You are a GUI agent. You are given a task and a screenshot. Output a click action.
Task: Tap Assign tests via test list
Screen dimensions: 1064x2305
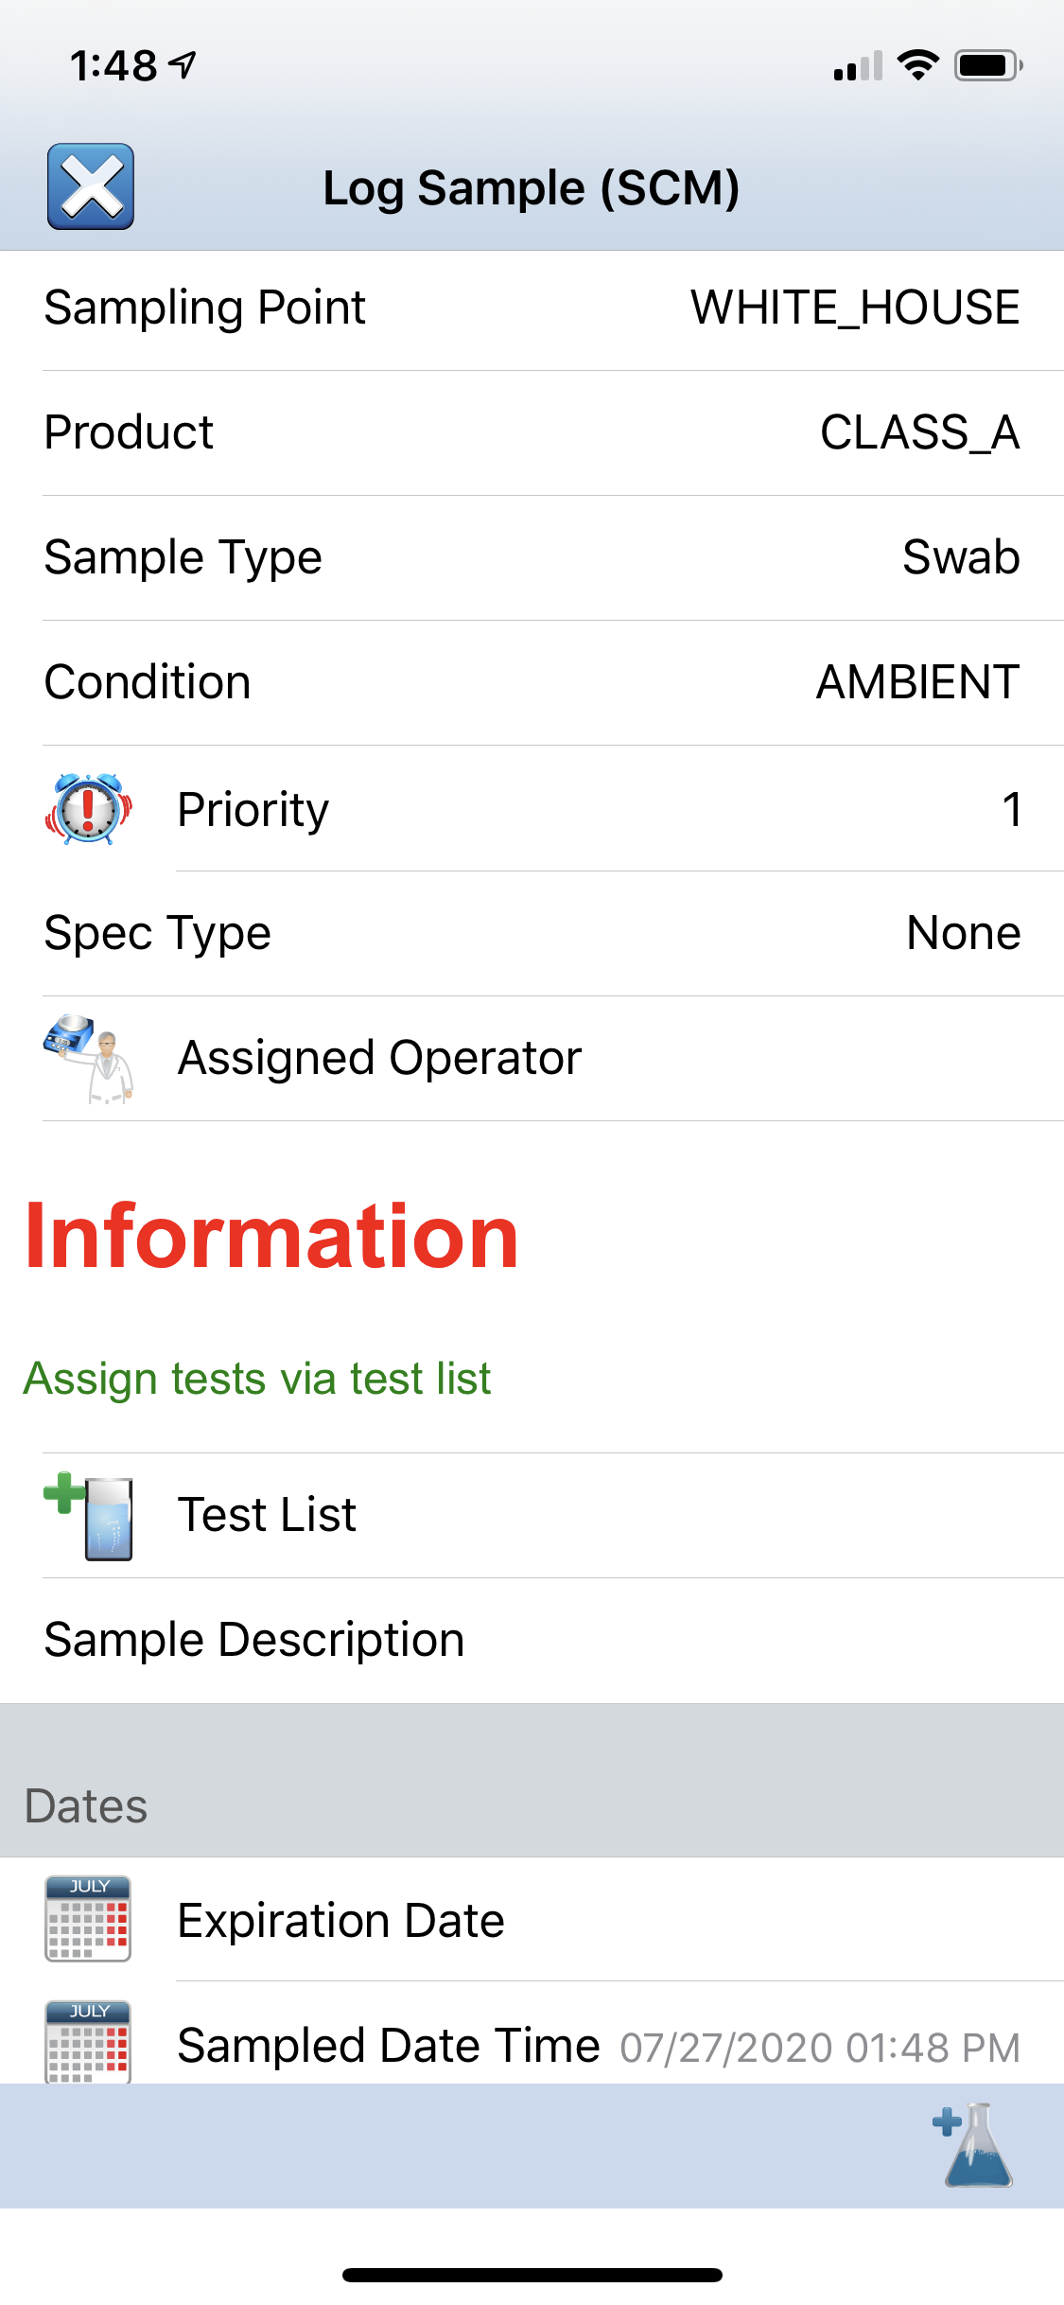[x=257, y=1378]
